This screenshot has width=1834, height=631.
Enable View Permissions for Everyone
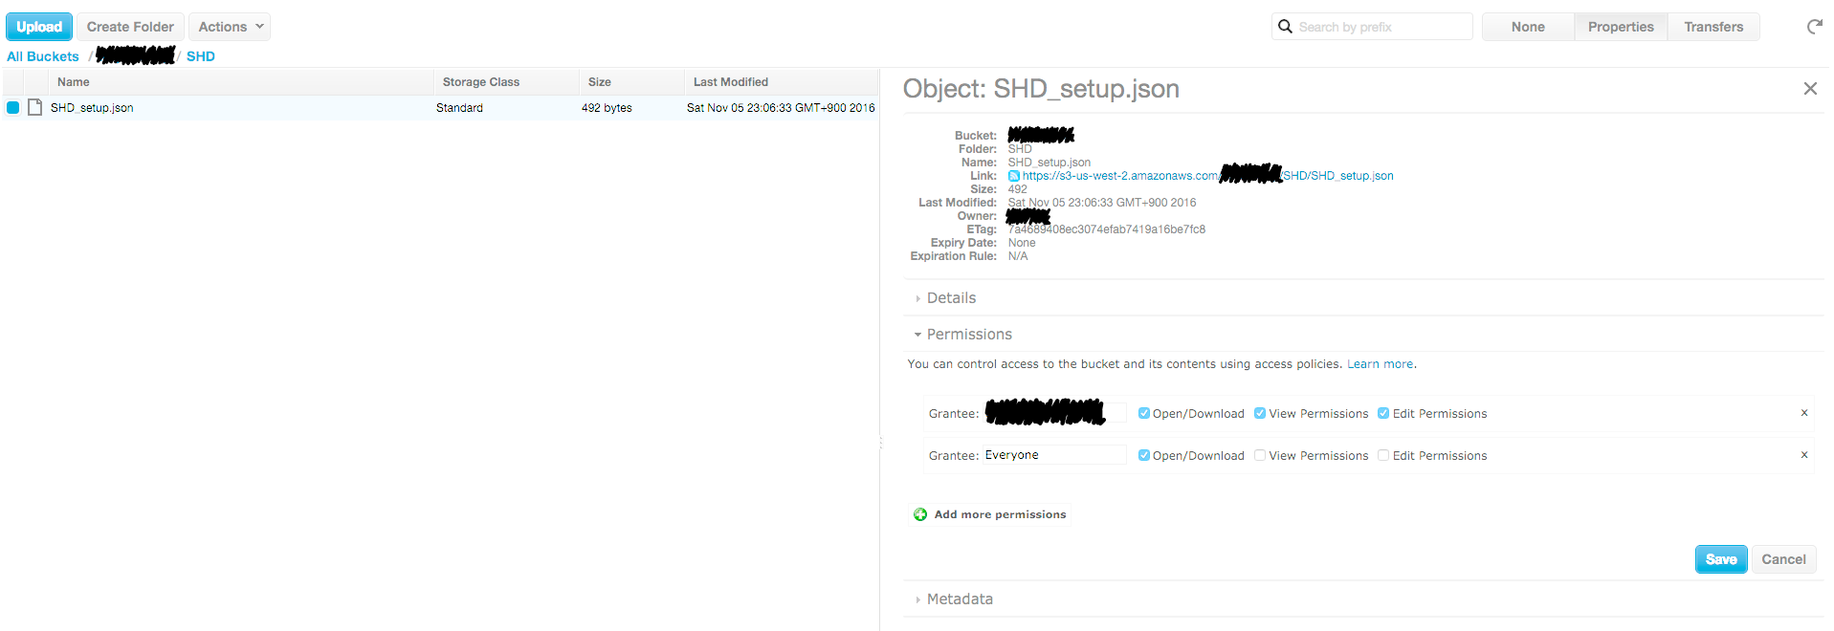(x=1260, y=455)
